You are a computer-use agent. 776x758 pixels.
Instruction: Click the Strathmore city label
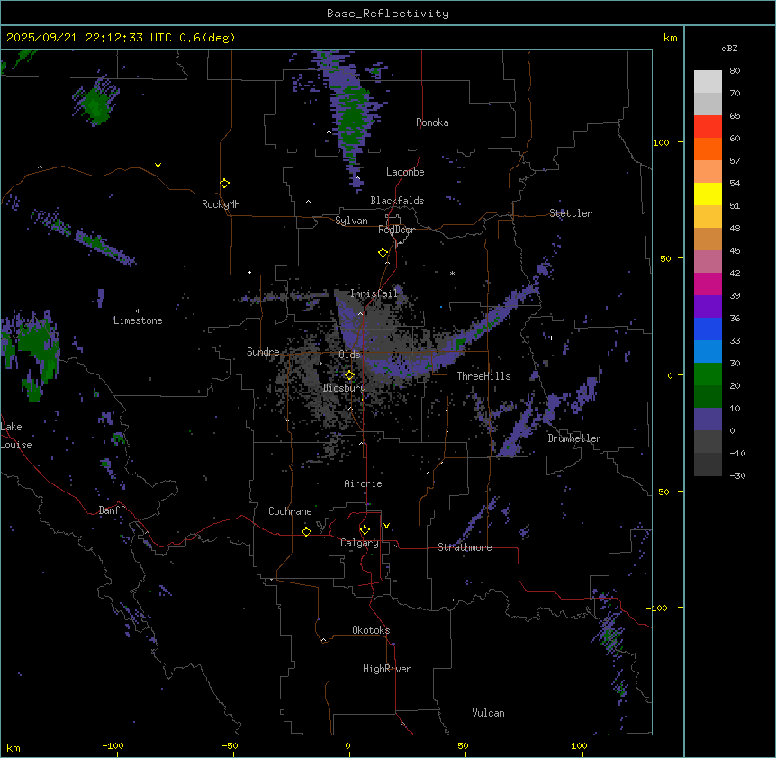(x=465, y=547)
